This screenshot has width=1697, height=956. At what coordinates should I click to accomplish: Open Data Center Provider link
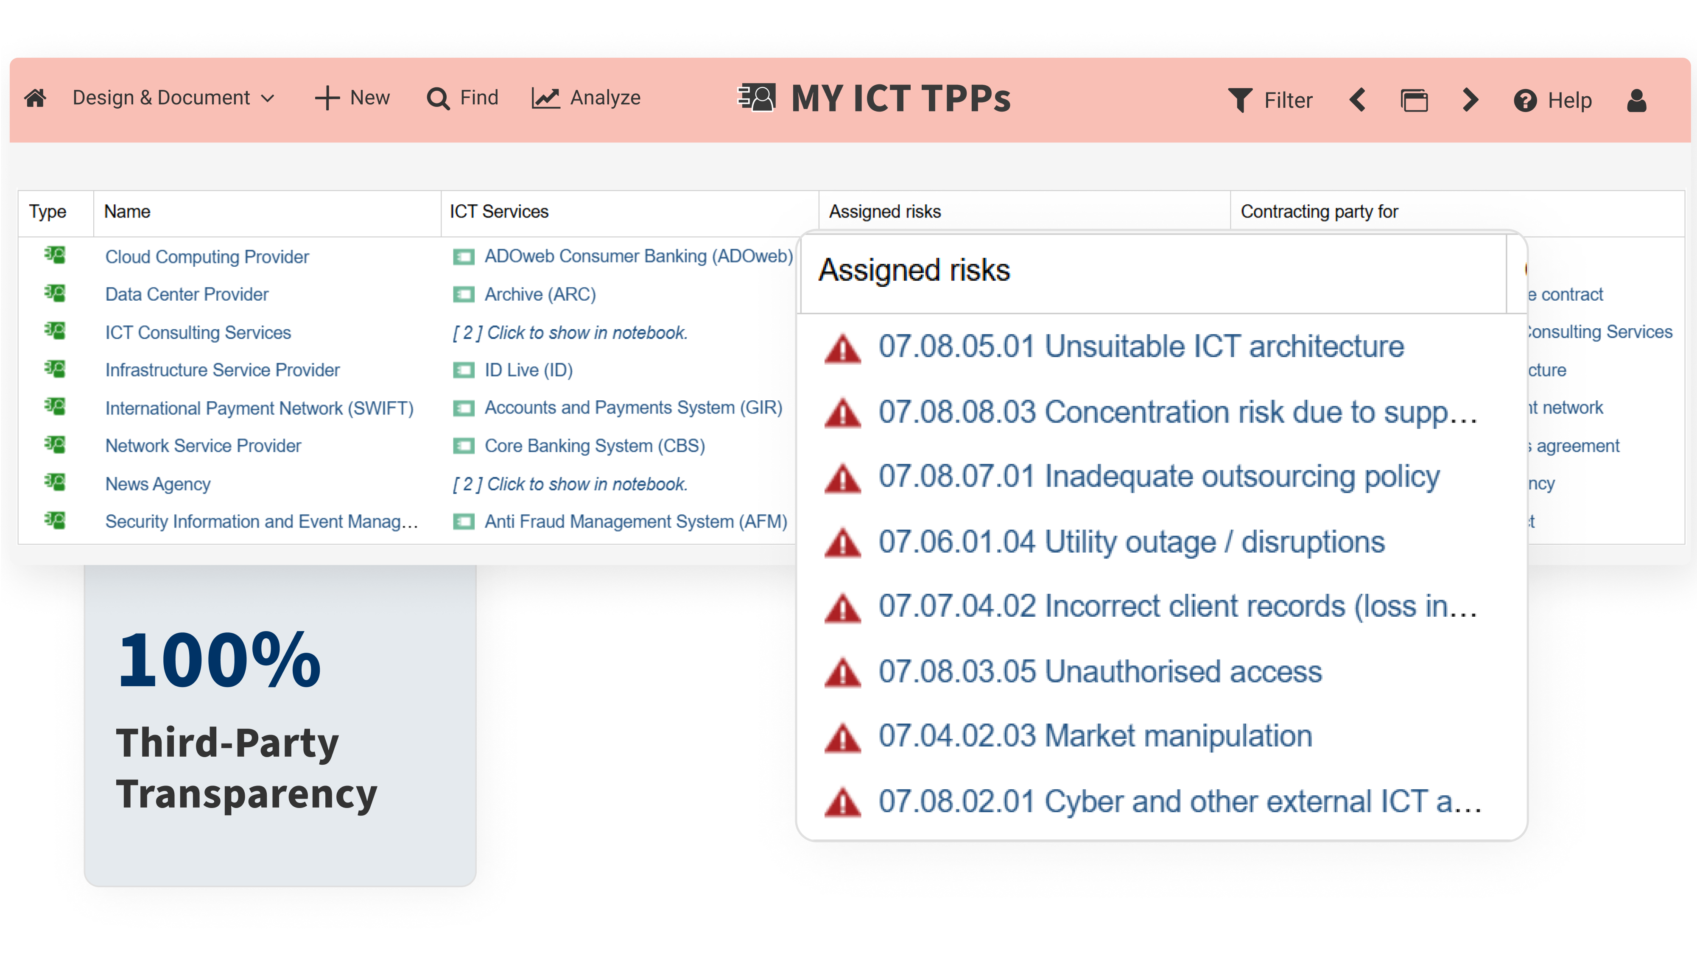(x=187, y=294)
